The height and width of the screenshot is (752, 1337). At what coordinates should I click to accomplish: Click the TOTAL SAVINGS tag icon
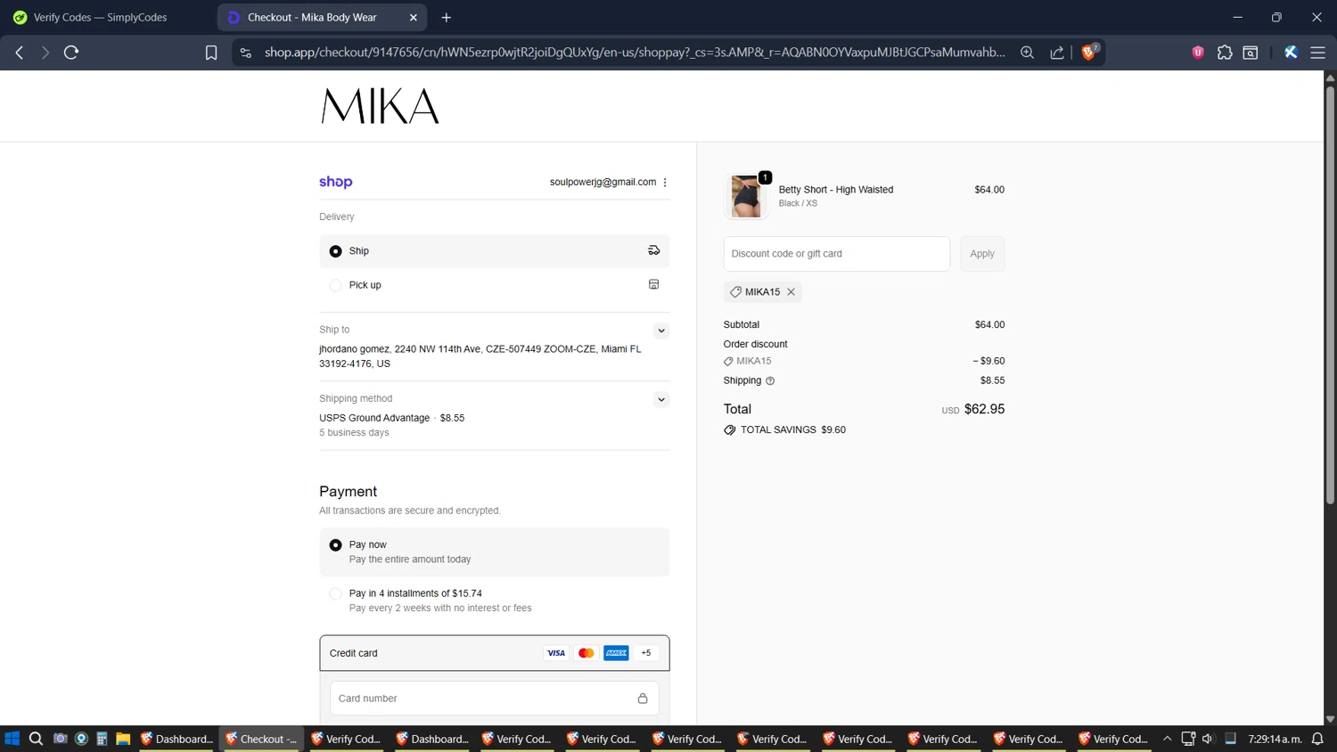730,429
